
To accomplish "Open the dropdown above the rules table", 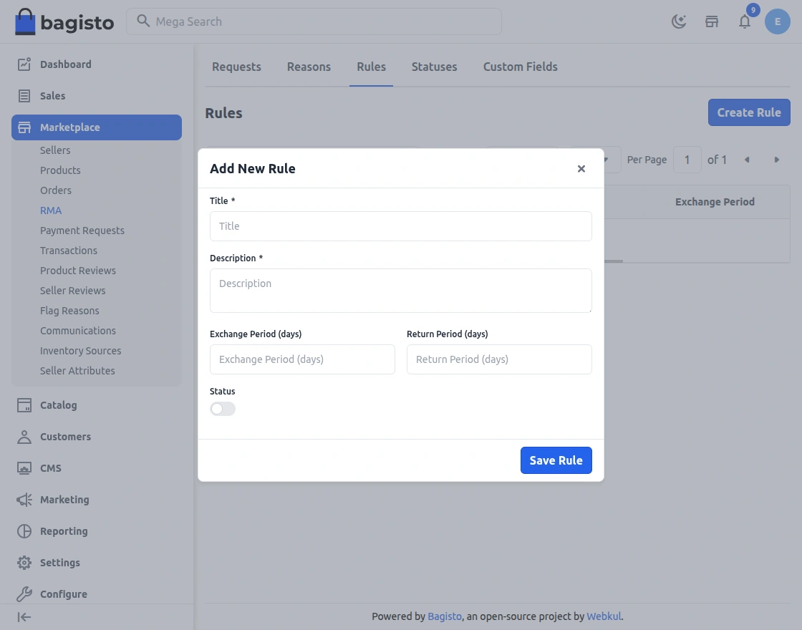I will pyautogui.click(x=606, y=160).
